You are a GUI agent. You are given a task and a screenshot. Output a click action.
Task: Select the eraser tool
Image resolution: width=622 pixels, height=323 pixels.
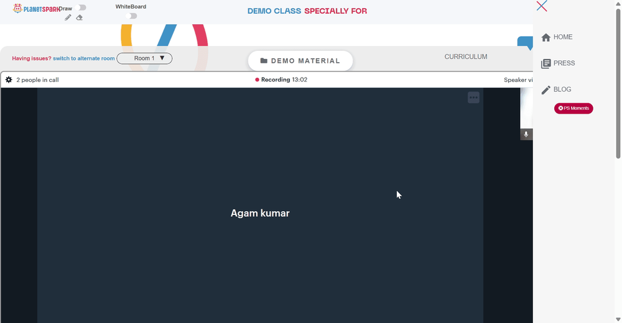pyautogui.click(x=80, y=17)
